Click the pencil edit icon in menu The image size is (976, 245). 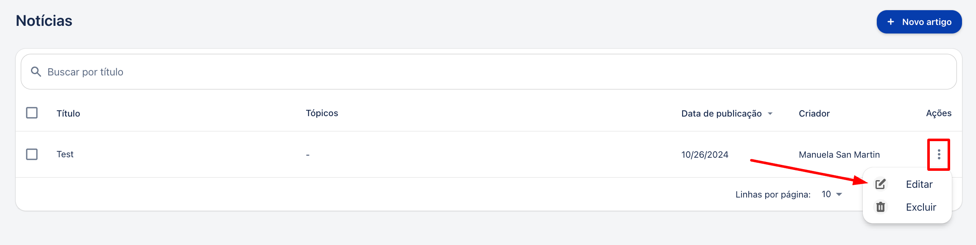coord(881,184)
